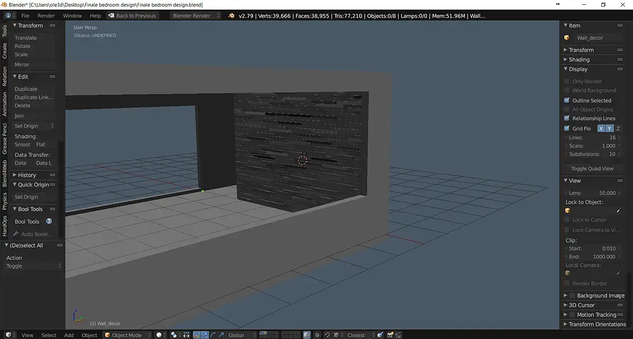
Task: Switch to the Tools tab
Action: (4, 31)
